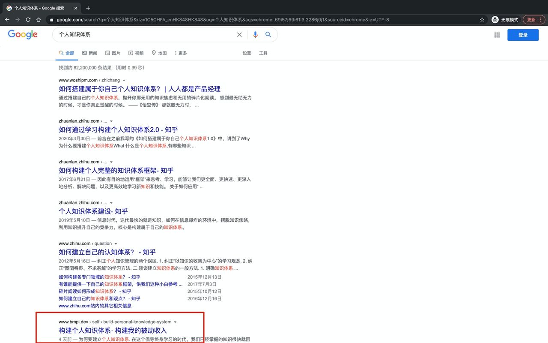This screenshot has height=343, width=548.
Task: Click the Google logo
Action: (x=23, y=35)
